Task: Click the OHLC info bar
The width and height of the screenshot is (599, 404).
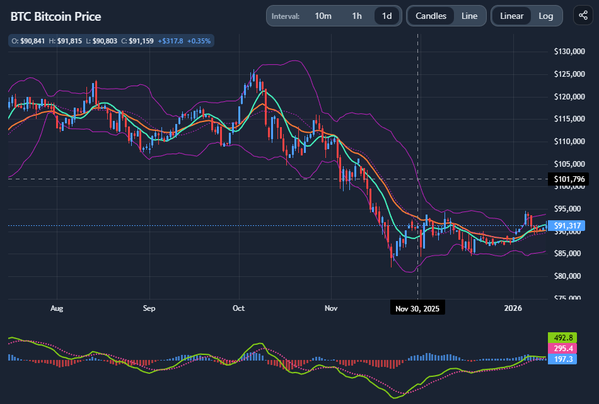Action: (111, 41)
